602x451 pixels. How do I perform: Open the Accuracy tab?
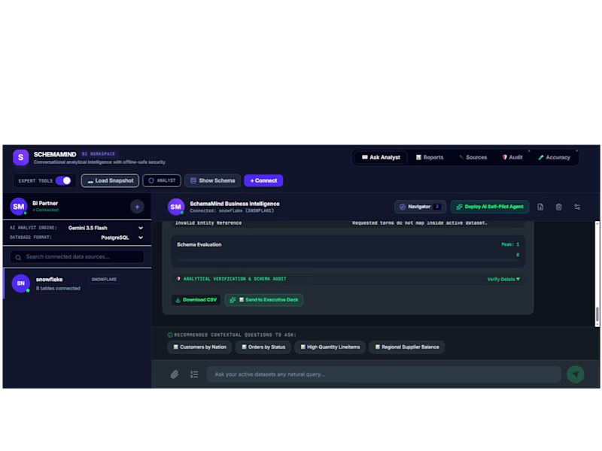point(554,157)
